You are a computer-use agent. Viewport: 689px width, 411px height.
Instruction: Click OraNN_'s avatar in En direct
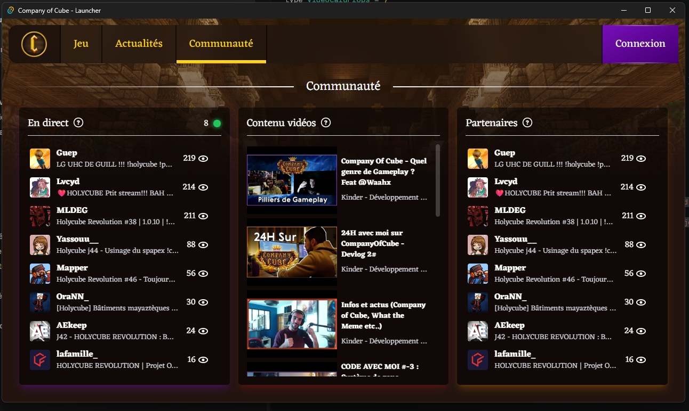pos(40,302)
